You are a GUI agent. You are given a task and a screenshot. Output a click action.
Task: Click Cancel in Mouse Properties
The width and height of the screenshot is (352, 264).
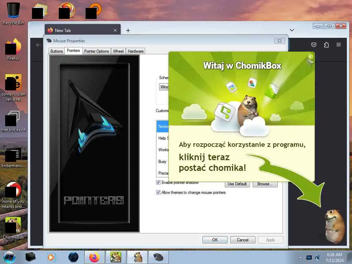(243, 240)
